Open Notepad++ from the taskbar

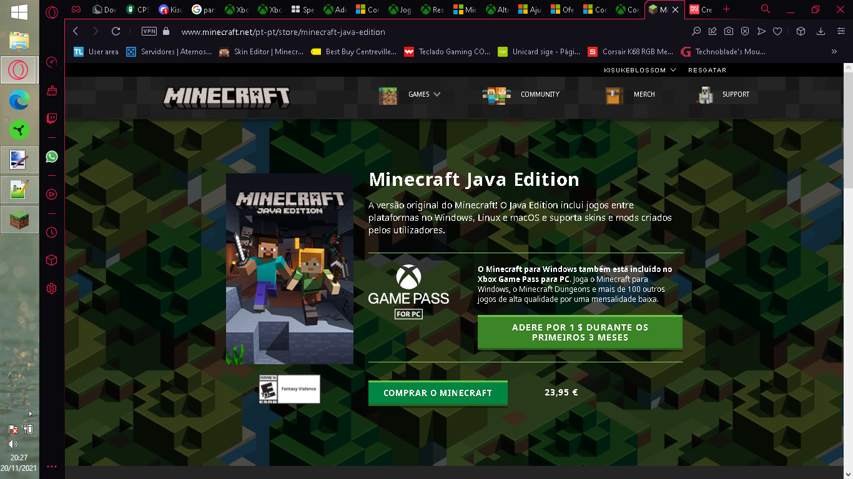(x=19, y=190)
